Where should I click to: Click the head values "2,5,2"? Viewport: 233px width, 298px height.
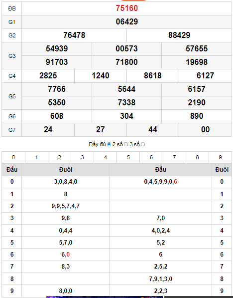coord(161,267)
